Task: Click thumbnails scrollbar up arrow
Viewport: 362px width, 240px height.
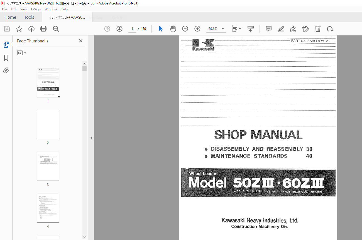Action: [85, 64]
